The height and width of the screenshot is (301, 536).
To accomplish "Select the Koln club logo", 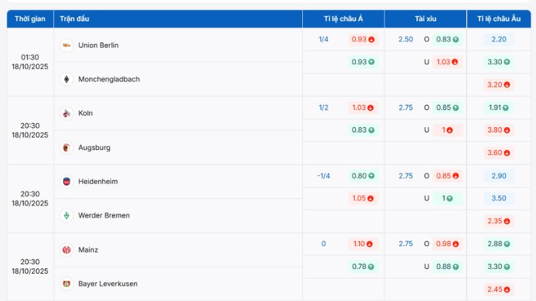I will [x=66, y=114].
